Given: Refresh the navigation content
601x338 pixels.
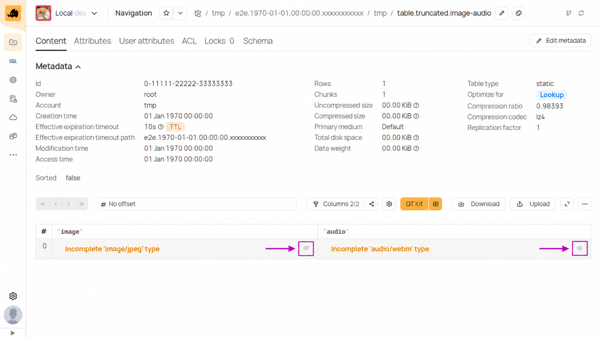Looking at the screenshot, I should click(581, 13).
